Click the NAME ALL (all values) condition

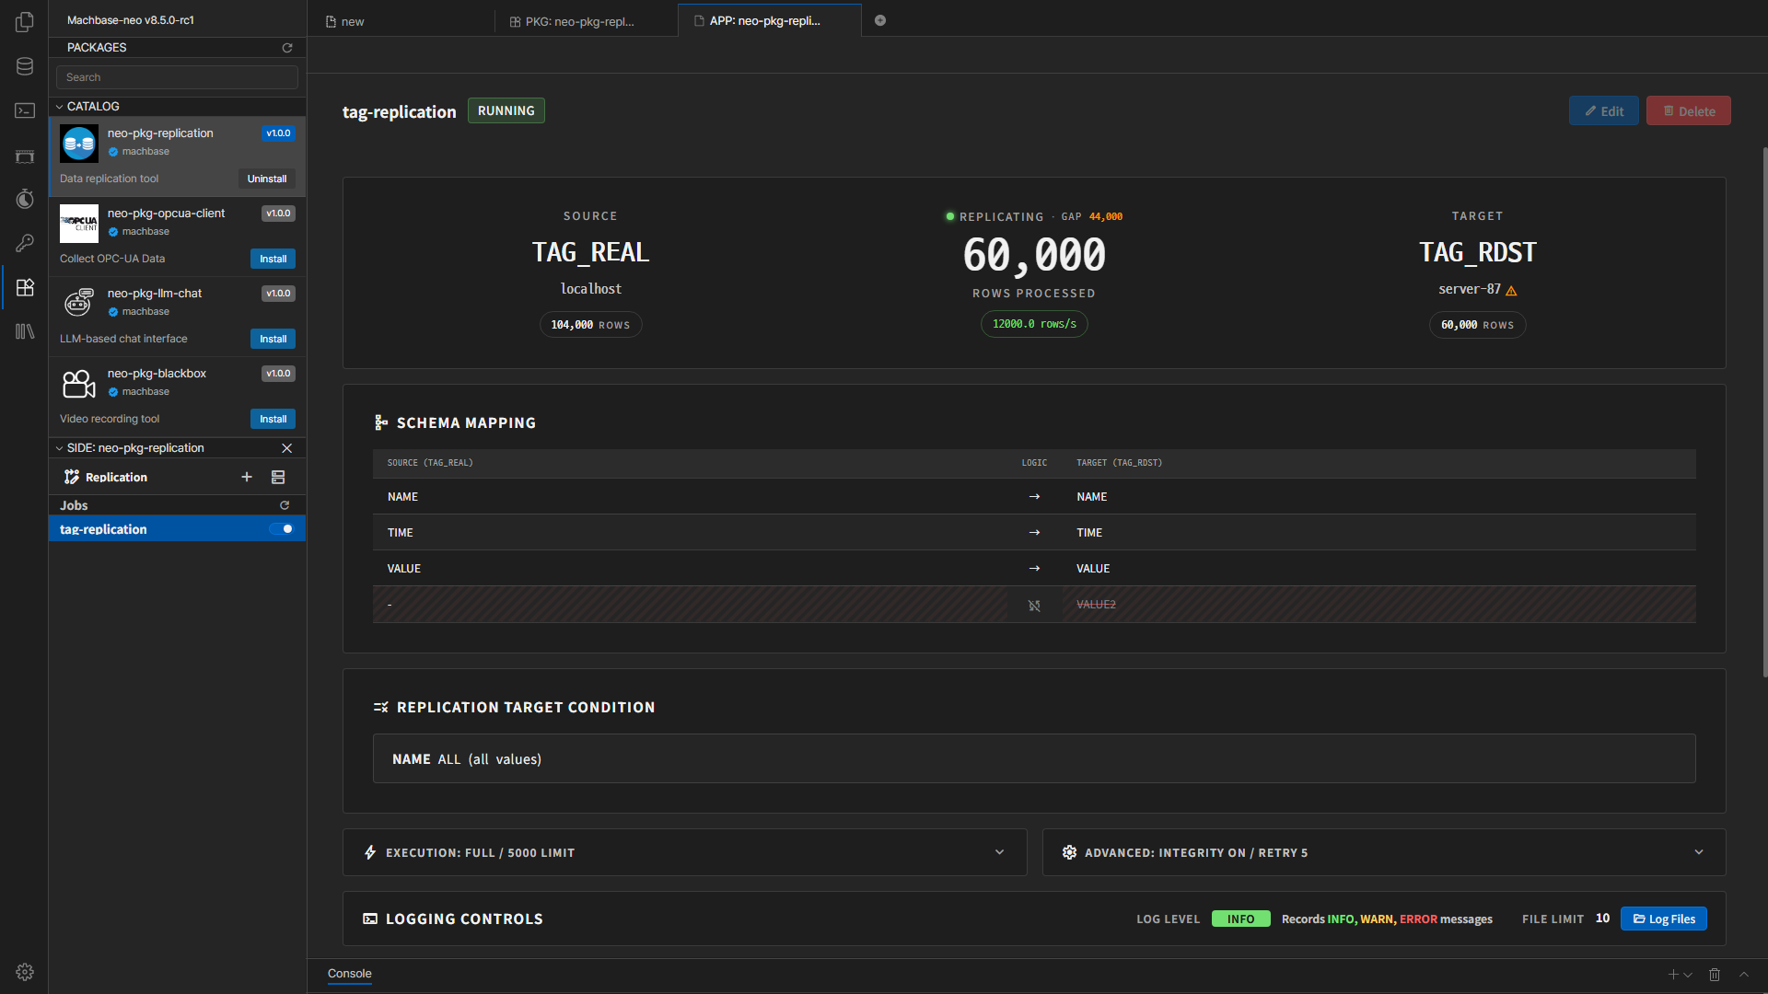[1034, 758]
